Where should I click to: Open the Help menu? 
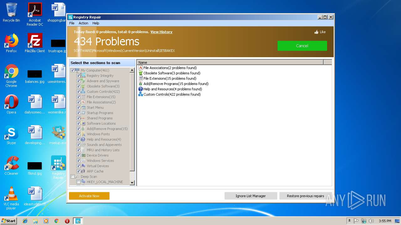point(96,23)
